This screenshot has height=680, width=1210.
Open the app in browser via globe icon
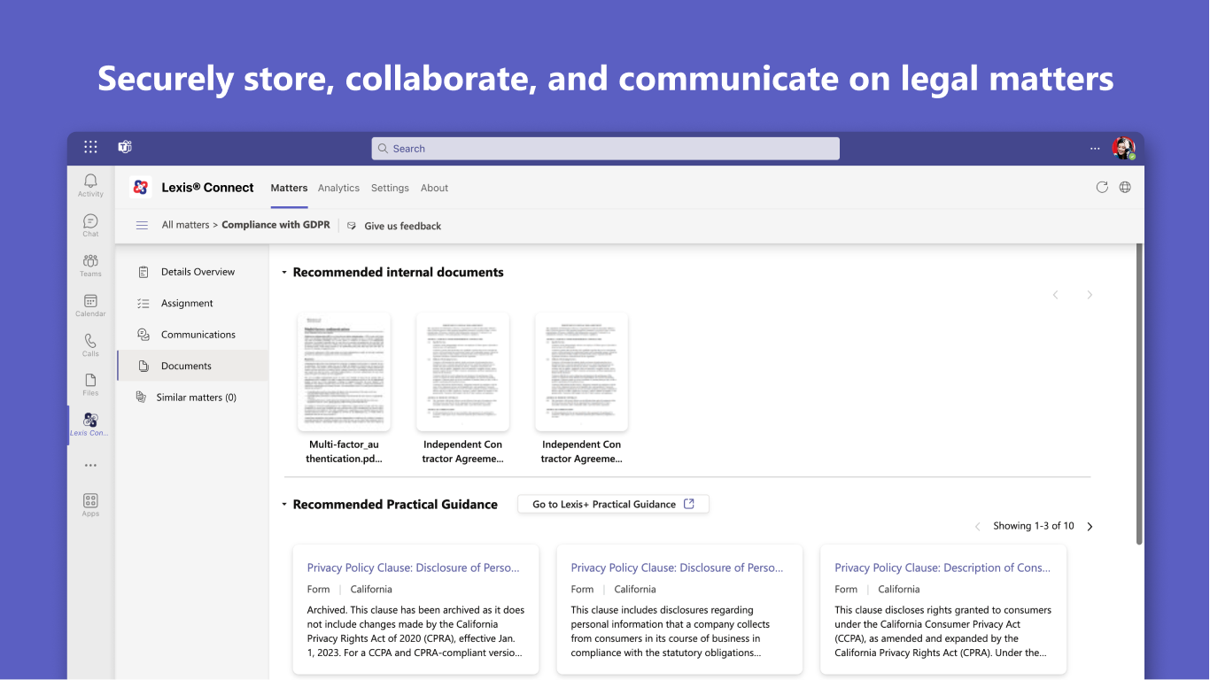[x=1125, y=187]
